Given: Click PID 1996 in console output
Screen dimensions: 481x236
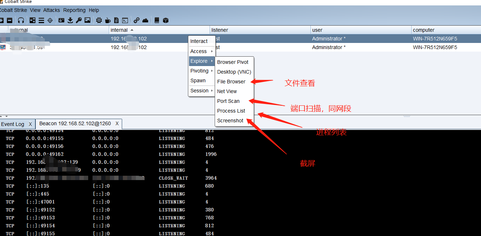Looking at the screenshot, I should pyautogui.click(x=211, y=154).
